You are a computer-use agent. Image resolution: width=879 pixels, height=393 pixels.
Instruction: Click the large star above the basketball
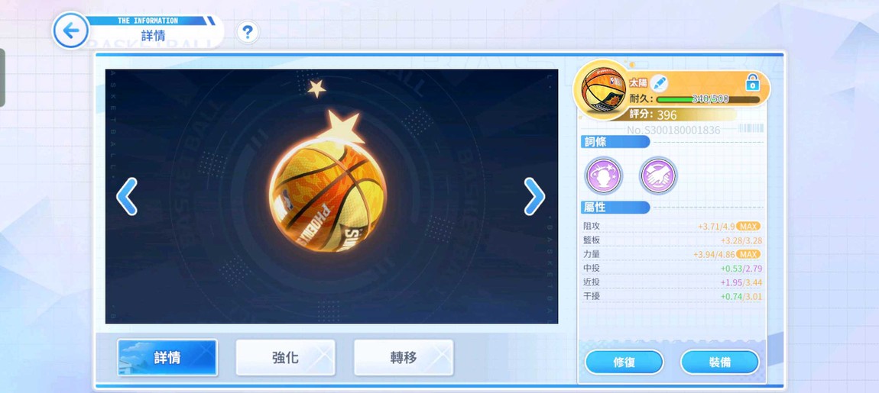pos(342,127)
